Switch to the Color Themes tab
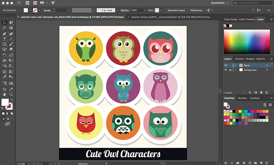 tap(247, 19)
